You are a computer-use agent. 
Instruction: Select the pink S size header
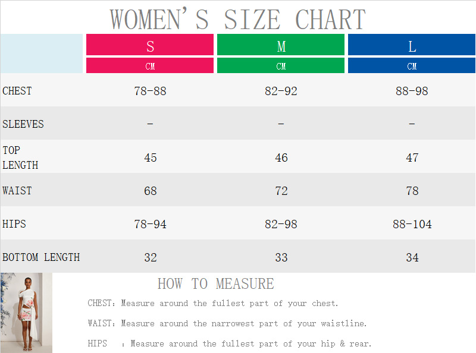(x=150, y=45)
